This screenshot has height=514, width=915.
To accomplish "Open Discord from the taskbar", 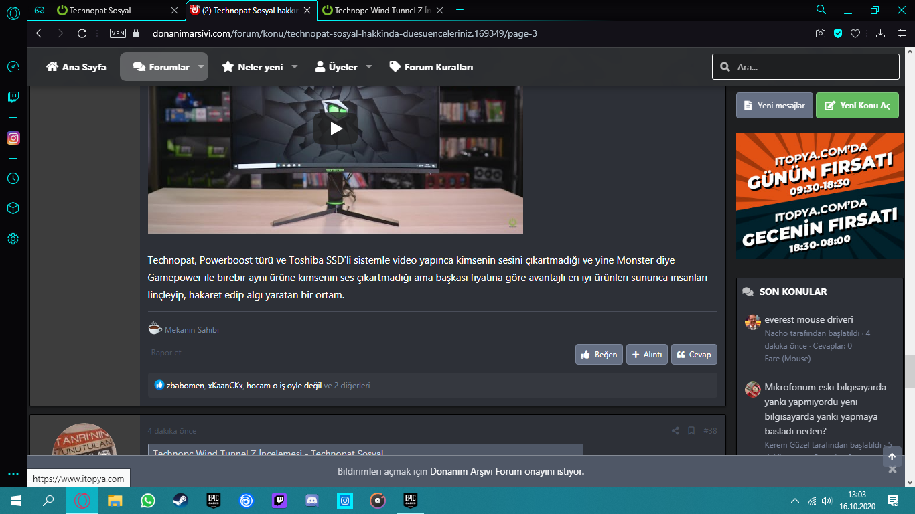I will (311, 500).
